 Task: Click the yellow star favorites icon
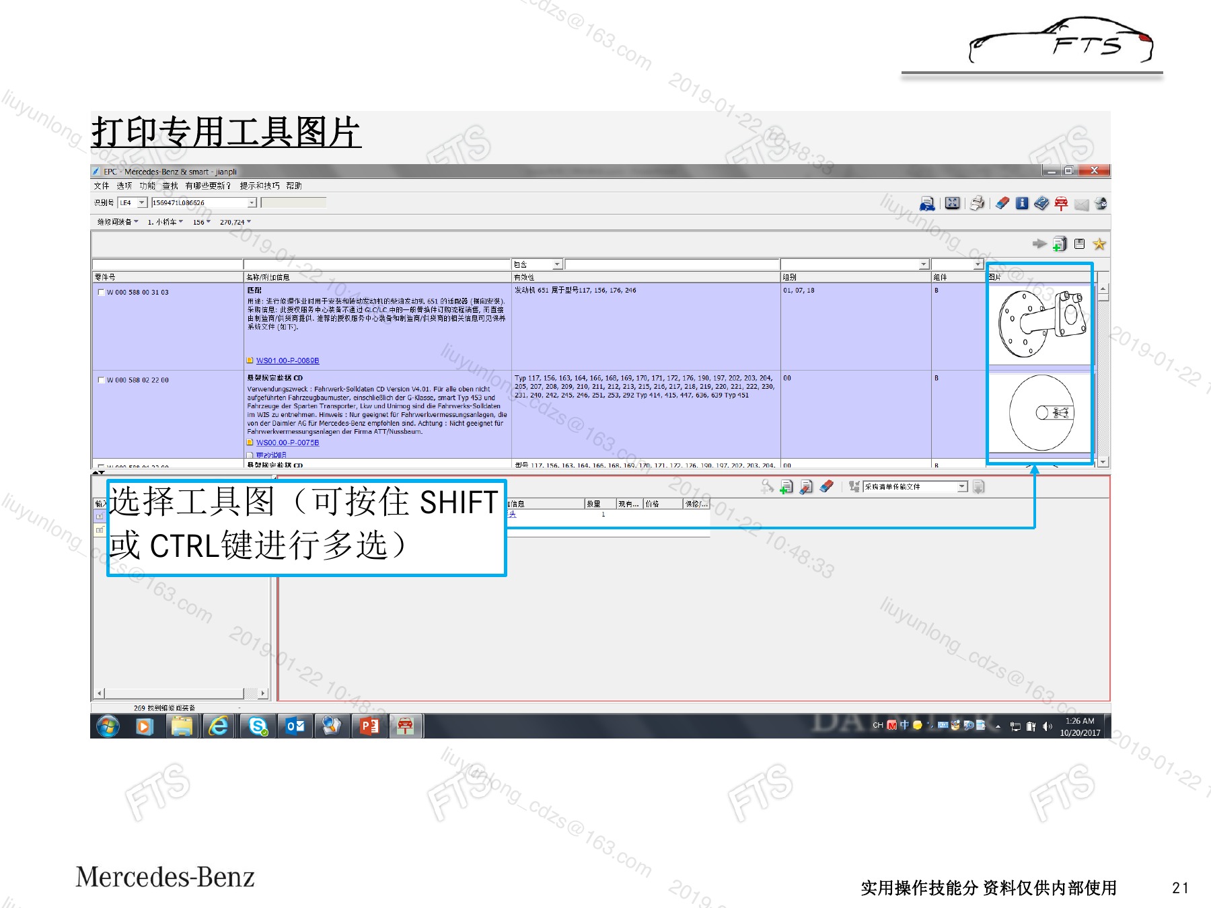pos(1099,243)
